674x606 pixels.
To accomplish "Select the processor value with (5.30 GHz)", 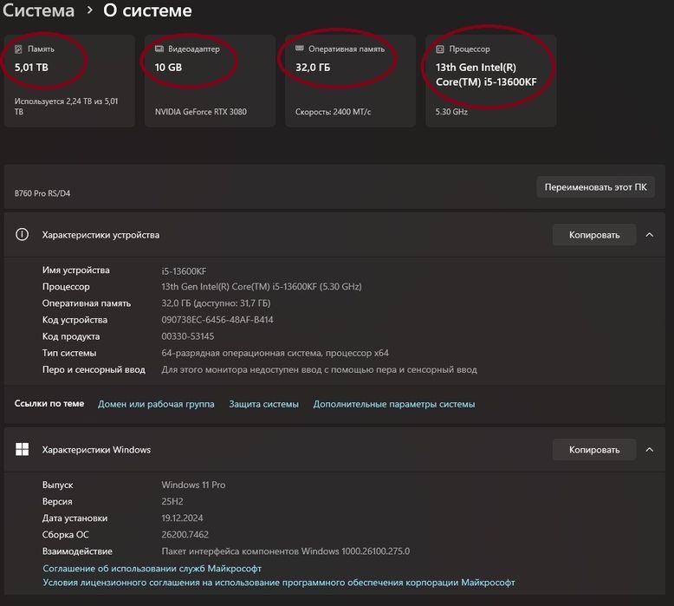I will click(262, 286).
